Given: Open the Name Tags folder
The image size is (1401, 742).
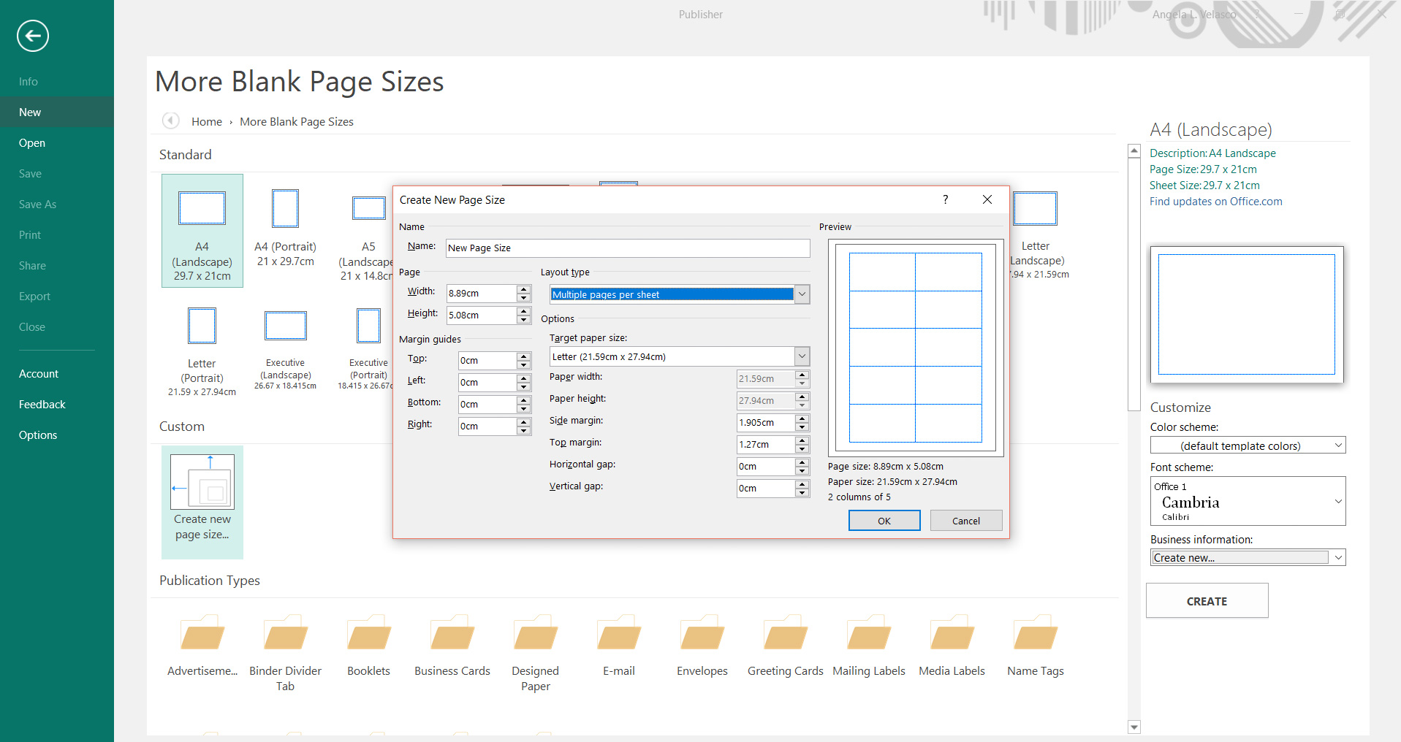Looking at the screenshot, I should click(x=1035, y=634).
